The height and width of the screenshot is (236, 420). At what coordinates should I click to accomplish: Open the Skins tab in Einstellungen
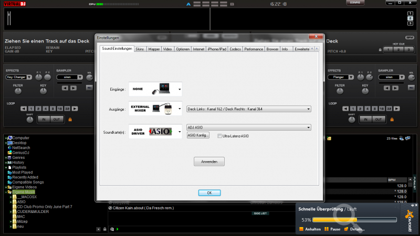click(140, 49)
